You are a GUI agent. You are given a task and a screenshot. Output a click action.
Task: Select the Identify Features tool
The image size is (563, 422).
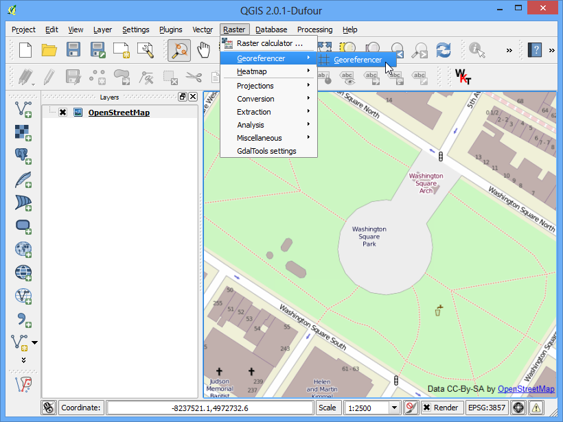click(476, 50)
